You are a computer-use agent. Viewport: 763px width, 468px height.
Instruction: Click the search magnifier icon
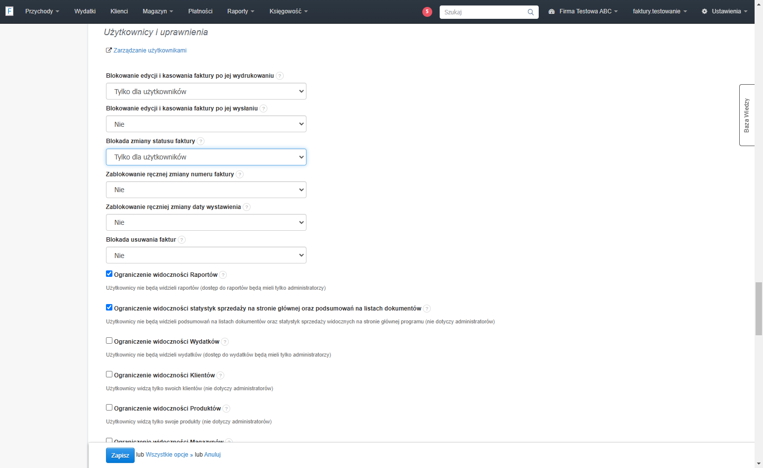(x=531, y=12)
